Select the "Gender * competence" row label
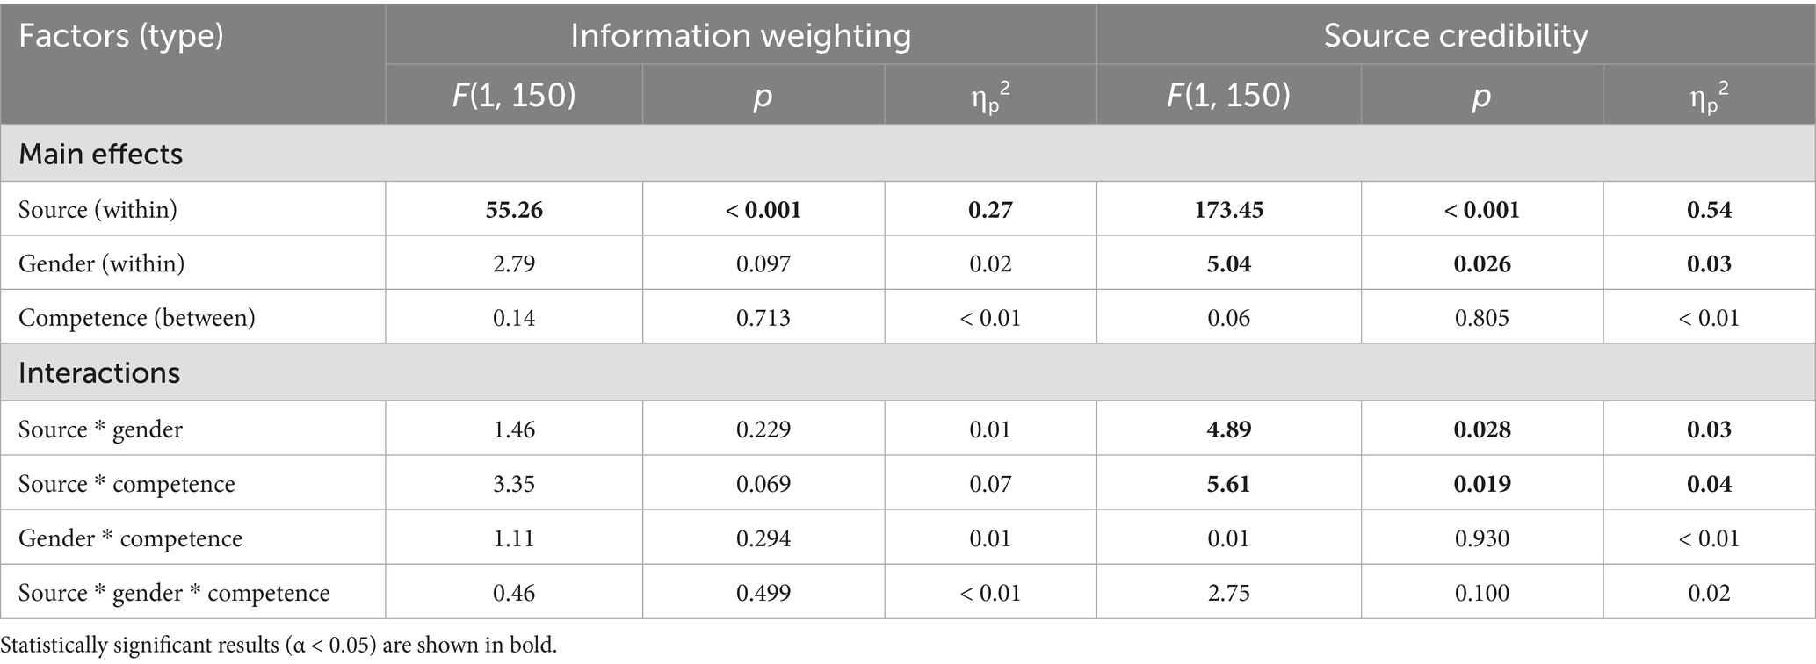This screenshot has width=1816, height=664. [x=130, y=538]
